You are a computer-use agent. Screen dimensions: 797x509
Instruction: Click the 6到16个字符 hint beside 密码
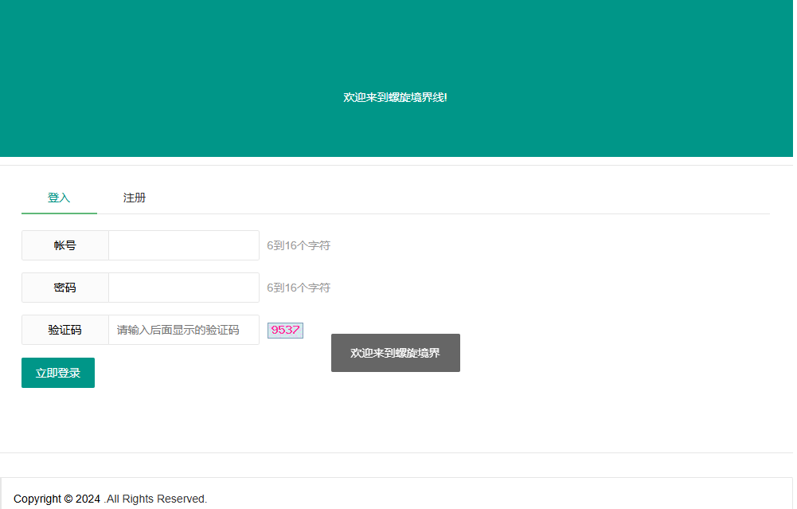click(299, 288)
